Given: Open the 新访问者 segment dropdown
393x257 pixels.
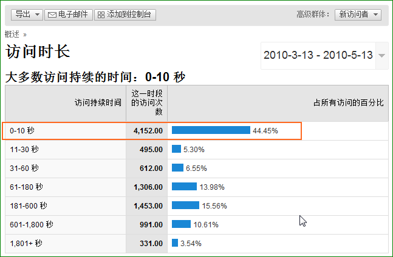Looking at the screenshot, I should coord(358,15).
